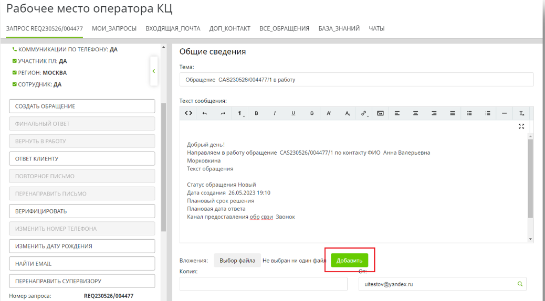Click the redo arrow in the editor toolbar
Screen dimensions: 545x301
pos(223,113)
